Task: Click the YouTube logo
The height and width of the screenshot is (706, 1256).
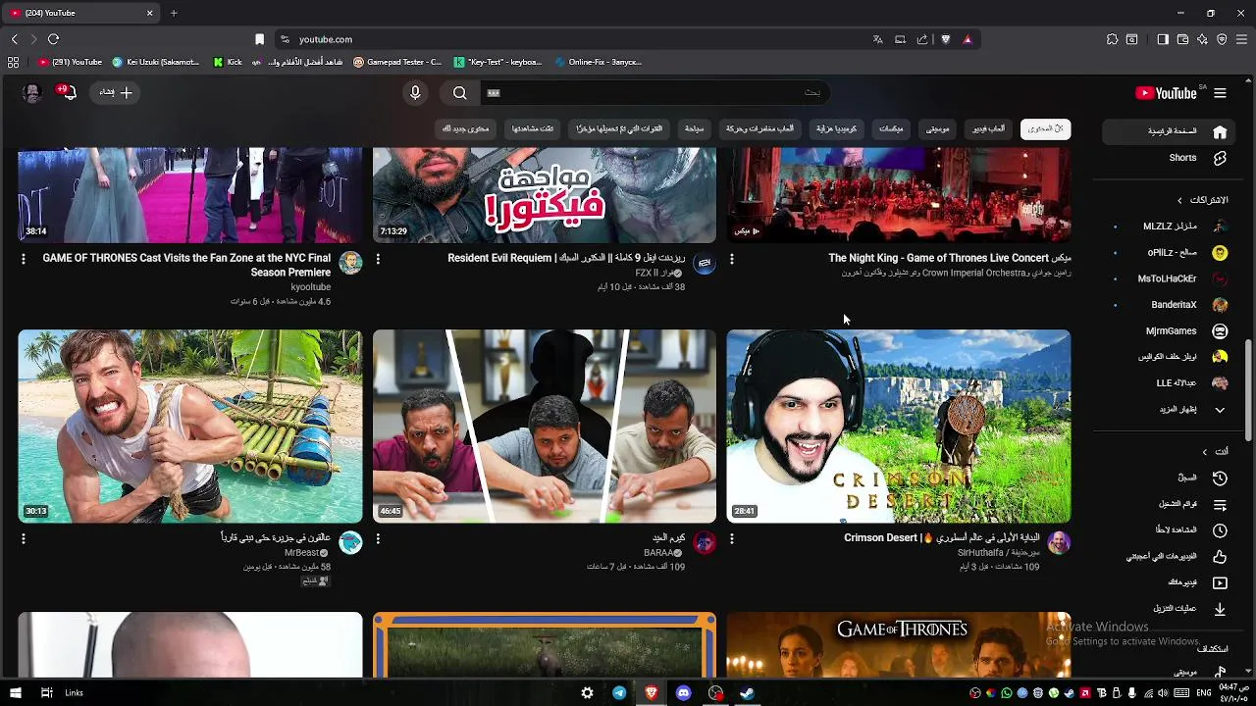Action: point(1166,93)
